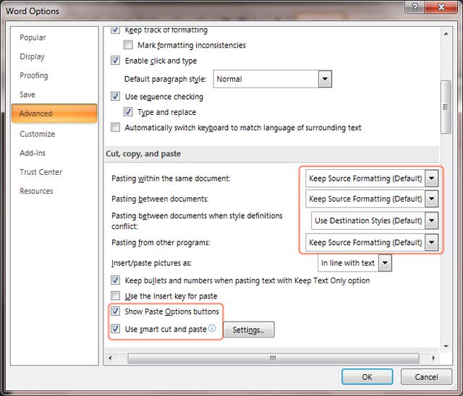Screen dimensions: 463x396
Task: Open the Customize category
Action: [x=37, y=134]
